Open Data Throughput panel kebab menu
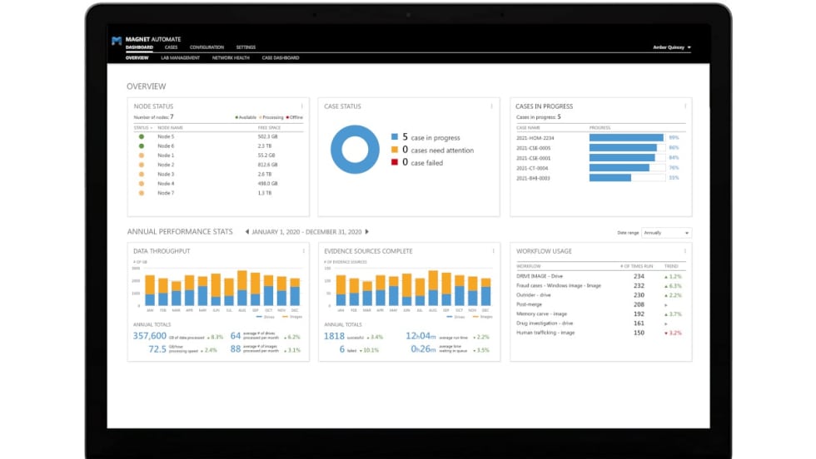Image resolution: width=816 pixels, height=459 pixels. coord(302,250)
